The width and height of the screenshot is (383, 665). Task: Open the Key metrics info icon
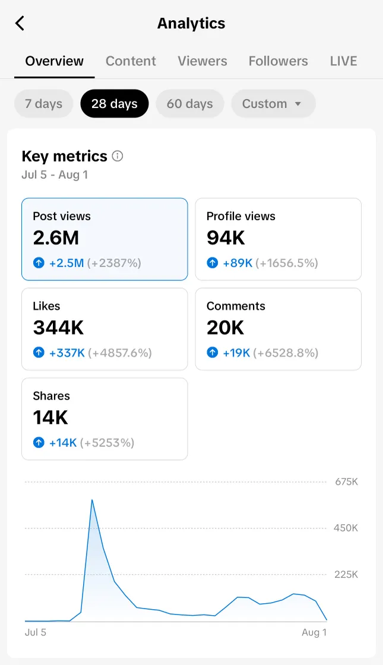[x=118, y=156]
